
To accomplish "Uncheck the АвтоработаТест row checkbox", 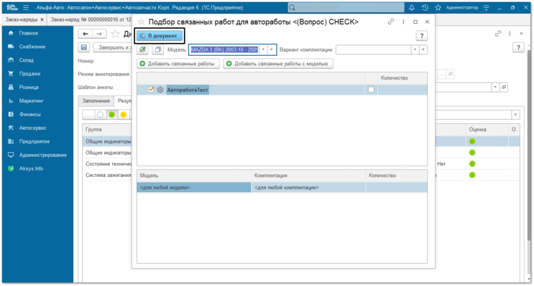I will 151,90.
